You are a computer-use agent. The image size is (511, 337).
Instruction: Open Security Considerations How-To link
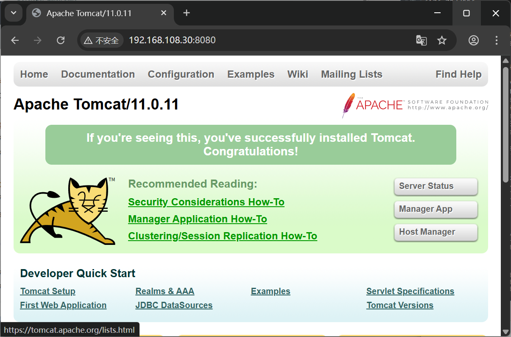206,202
